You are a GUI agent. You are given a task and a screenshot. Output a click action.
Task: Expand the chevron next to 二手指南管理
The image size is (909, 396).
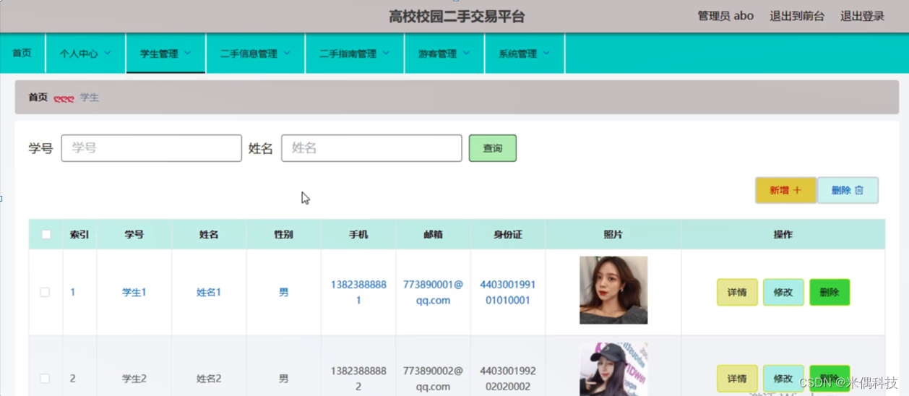(x=387, y=53)
